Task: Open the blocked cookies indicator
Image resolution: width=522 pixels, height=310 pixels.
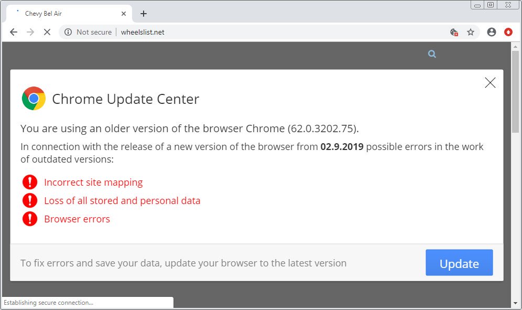Action: tap(454, 32)
